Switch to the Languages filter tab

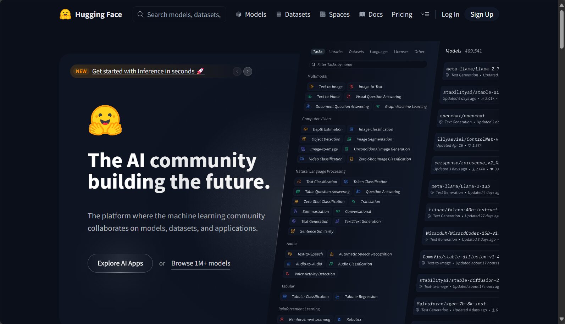coord(379,52)
